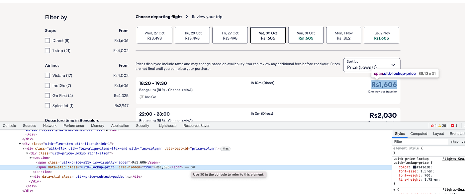Switch to the Network tab in DevTools

pyautogui.click(x=50, y=126)
